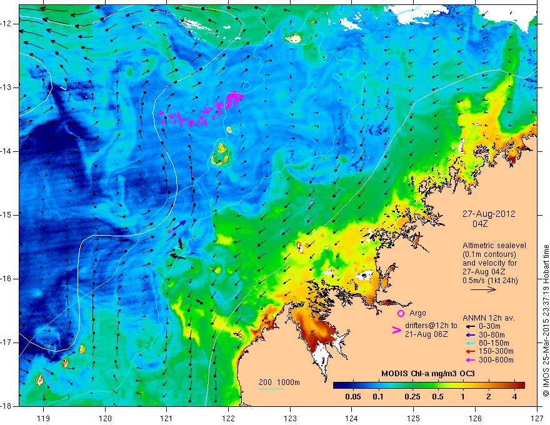This screenshot has height=425, width=550.
Task: Click the magenta 300-600m arrow legend symbol
Action: [470, 360]
